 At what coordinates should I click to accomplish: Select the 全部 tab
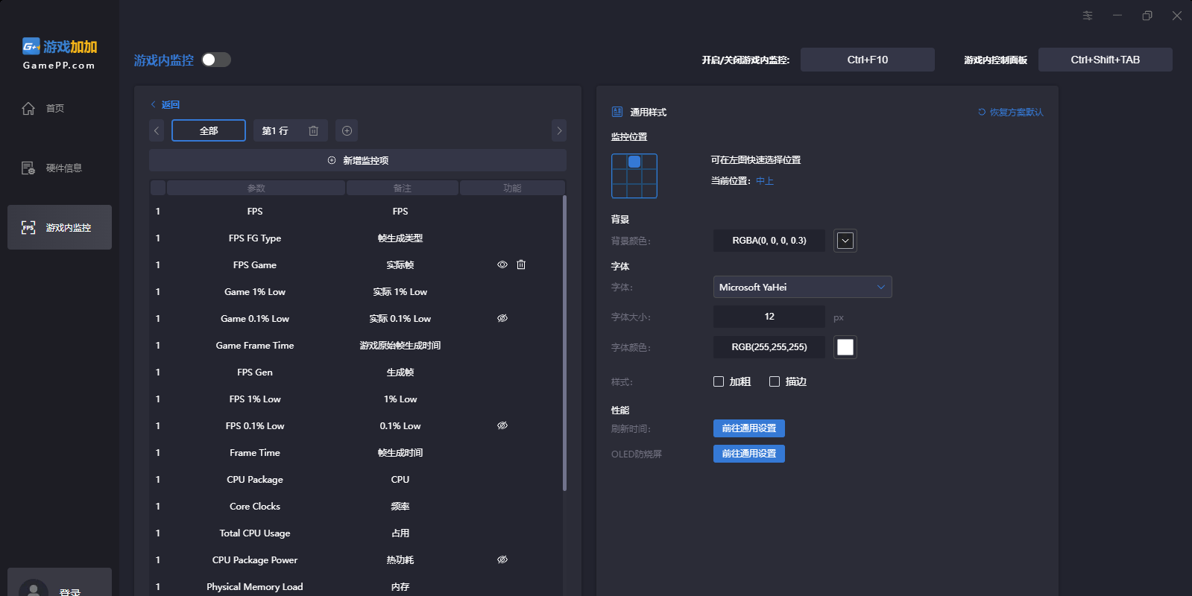[209, 131]
